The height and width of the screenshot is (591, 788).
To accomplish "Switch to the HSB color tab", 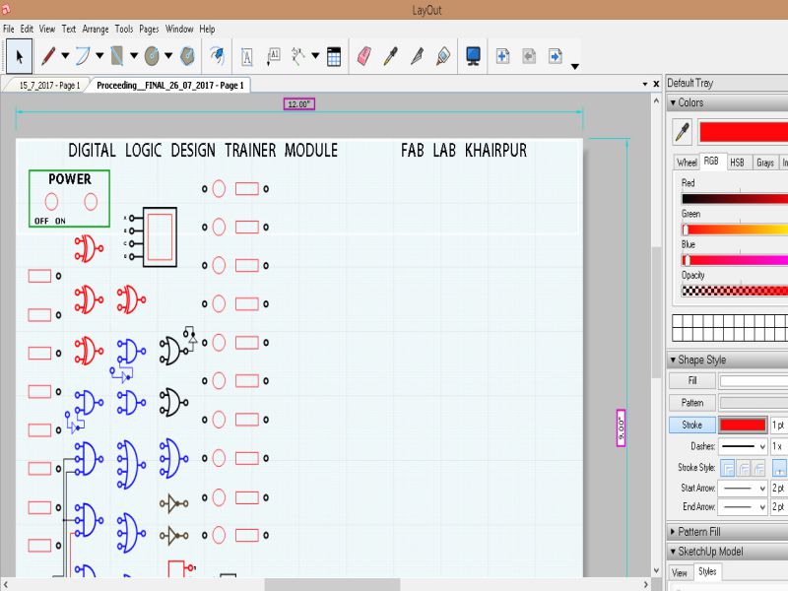I will coord(737,163).
